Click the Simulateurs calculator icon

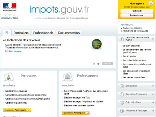[x=122, y=86]
